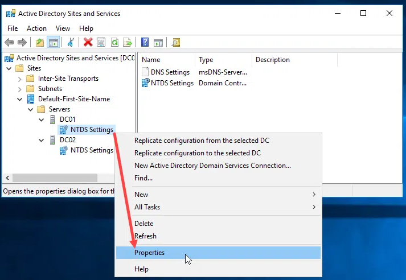Click the app icon in the title bar

click(x=11, y=13)
